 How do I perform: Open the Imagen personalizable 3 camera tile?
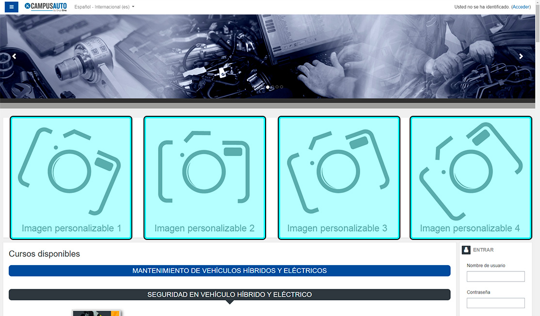[x=338, y=178]
